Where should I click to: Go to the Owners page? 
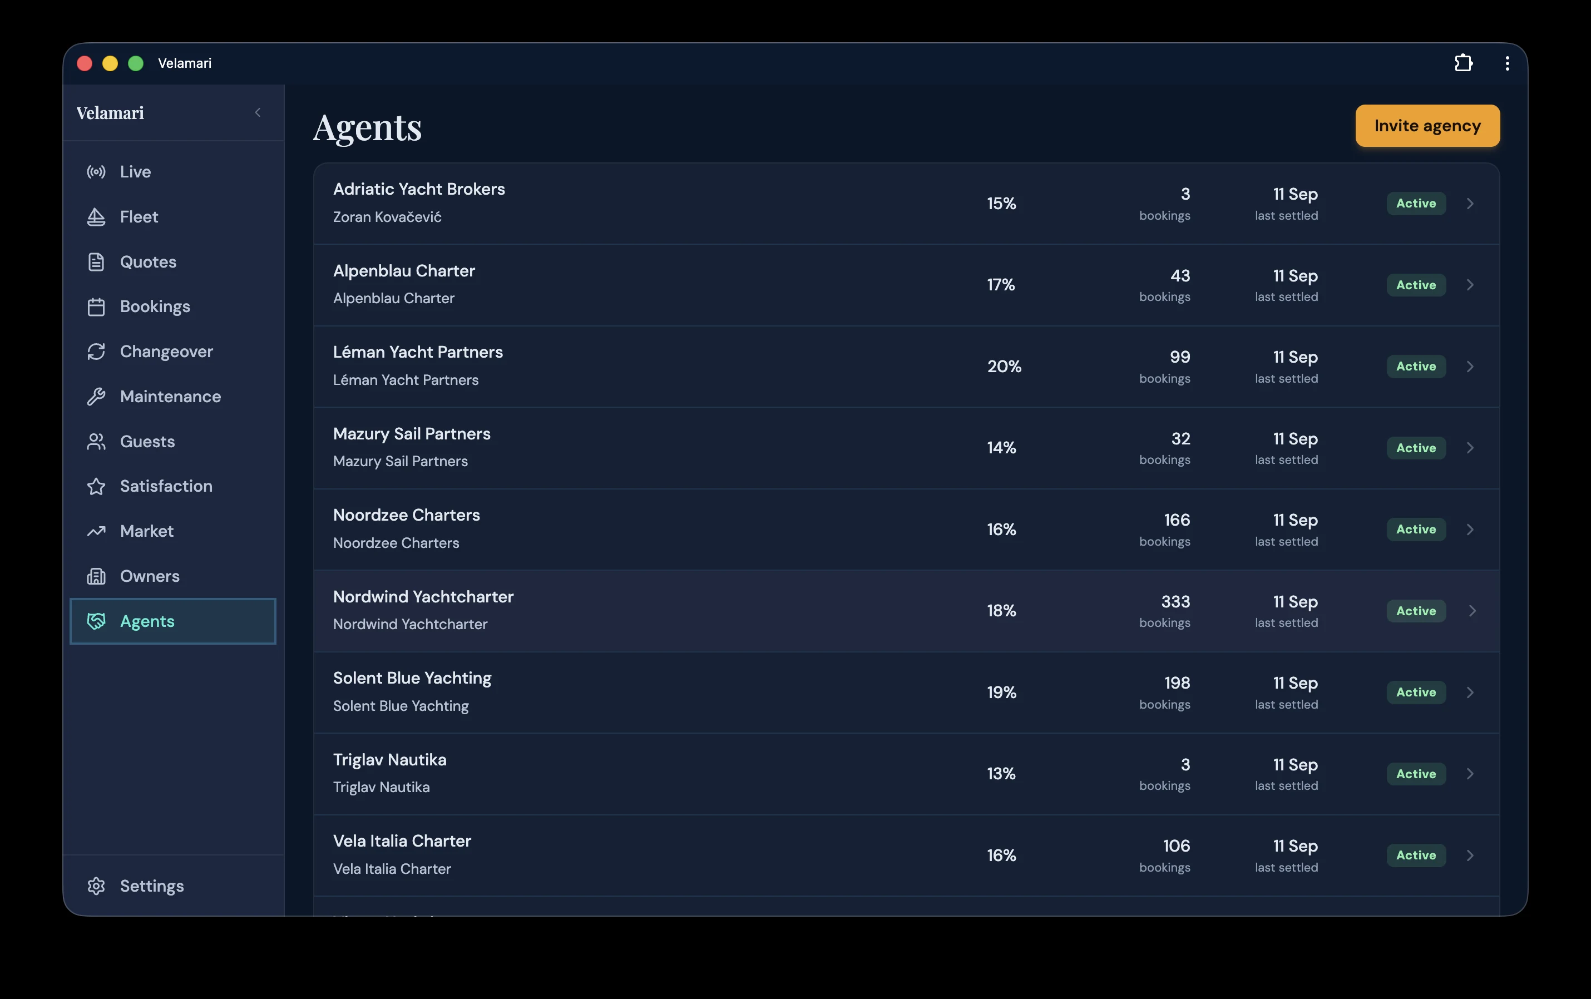[x=173, y=576]
